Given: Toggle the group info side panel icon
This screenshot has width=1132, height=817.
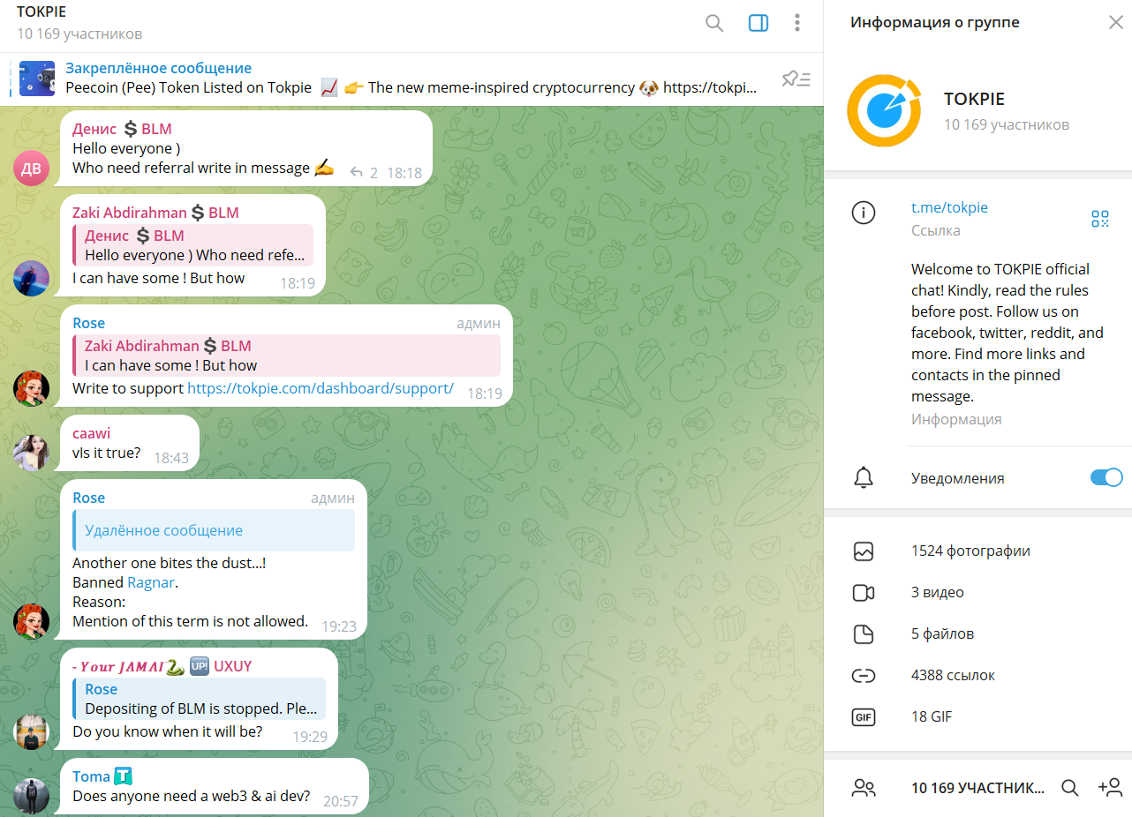Looking at the screenshot, I should pos(758,23).
